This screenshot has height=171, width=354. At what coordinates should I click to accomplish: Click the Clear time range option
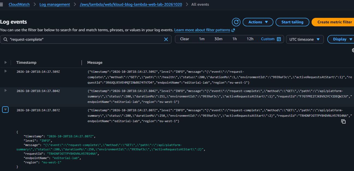185,39
